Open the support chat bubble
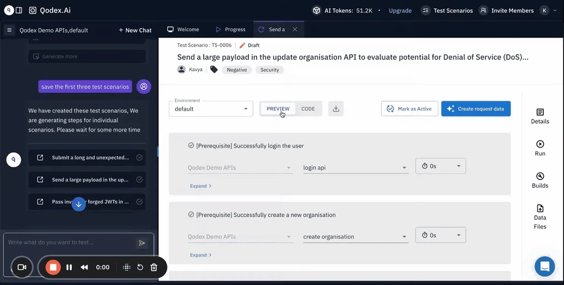Viewport: 564px width, 285px height. [545, 267]
